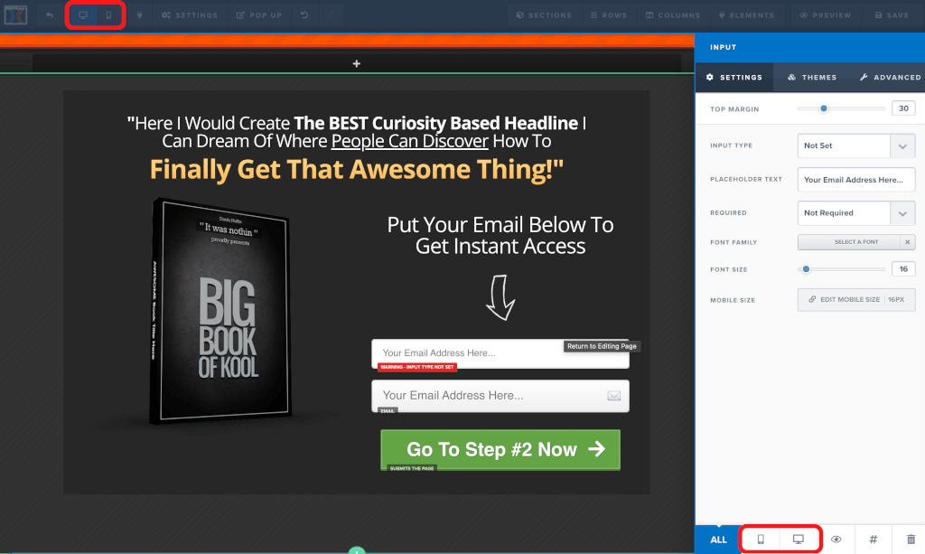Click the Go To Step #2 Now button
This screenshot has height=554, width=925.
click(500, 449)
